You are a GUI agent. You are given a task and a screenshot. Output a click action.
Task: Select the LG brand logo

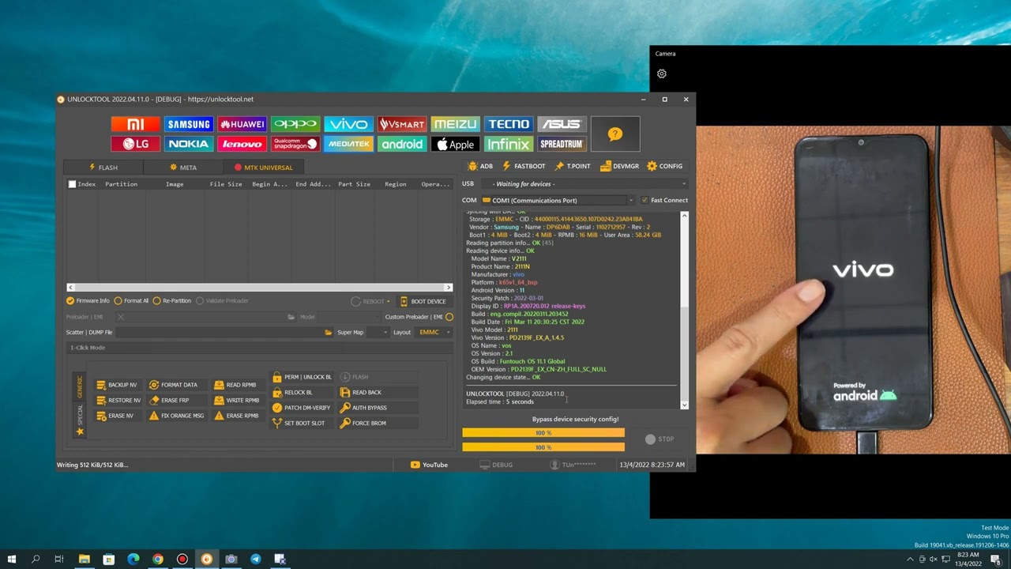click(x=135, y=144)
